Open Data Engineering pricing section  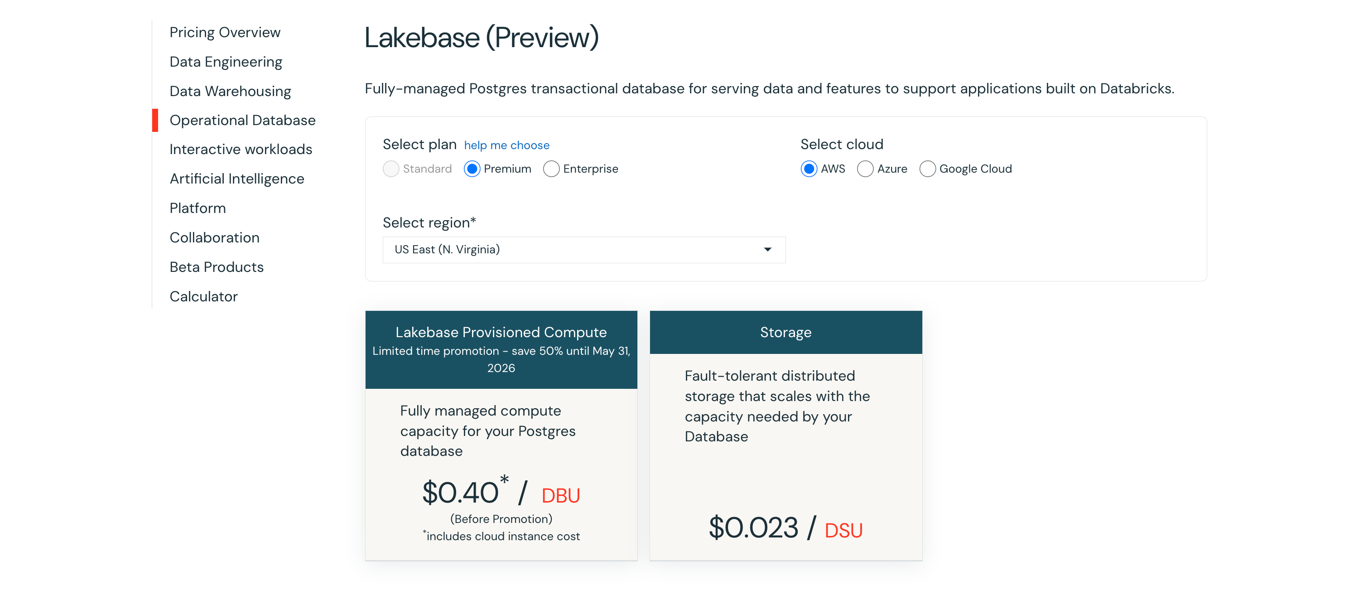tap(226, 62)
